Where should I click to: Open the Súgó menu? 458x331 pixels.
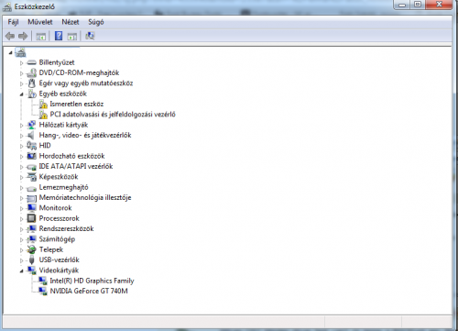click(96, 22)
